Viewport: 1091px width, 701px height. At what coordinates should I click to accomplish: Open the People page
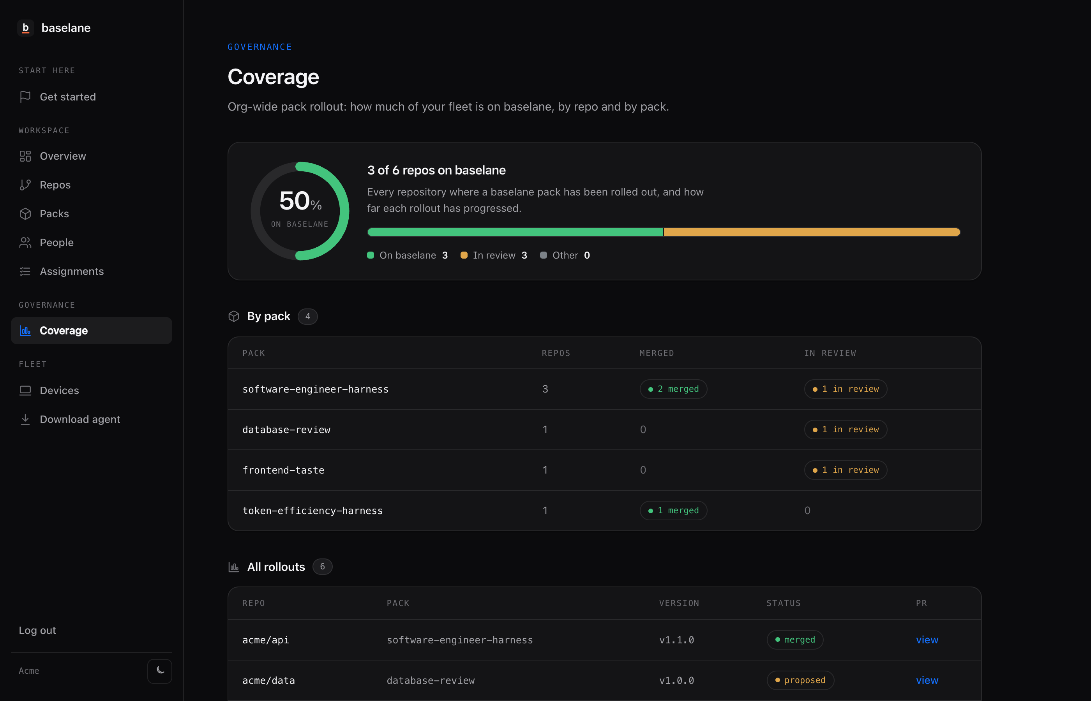click(x=92, y=243)
